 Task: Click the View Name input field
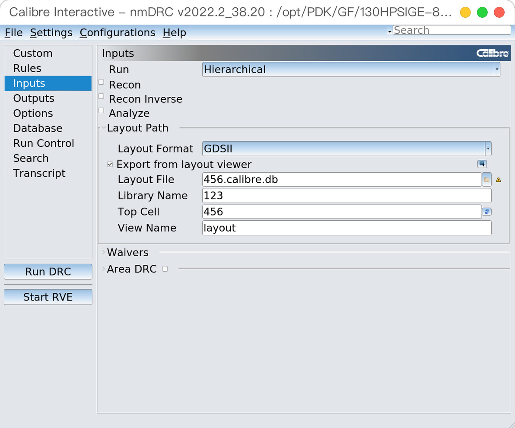pos(347,228)
